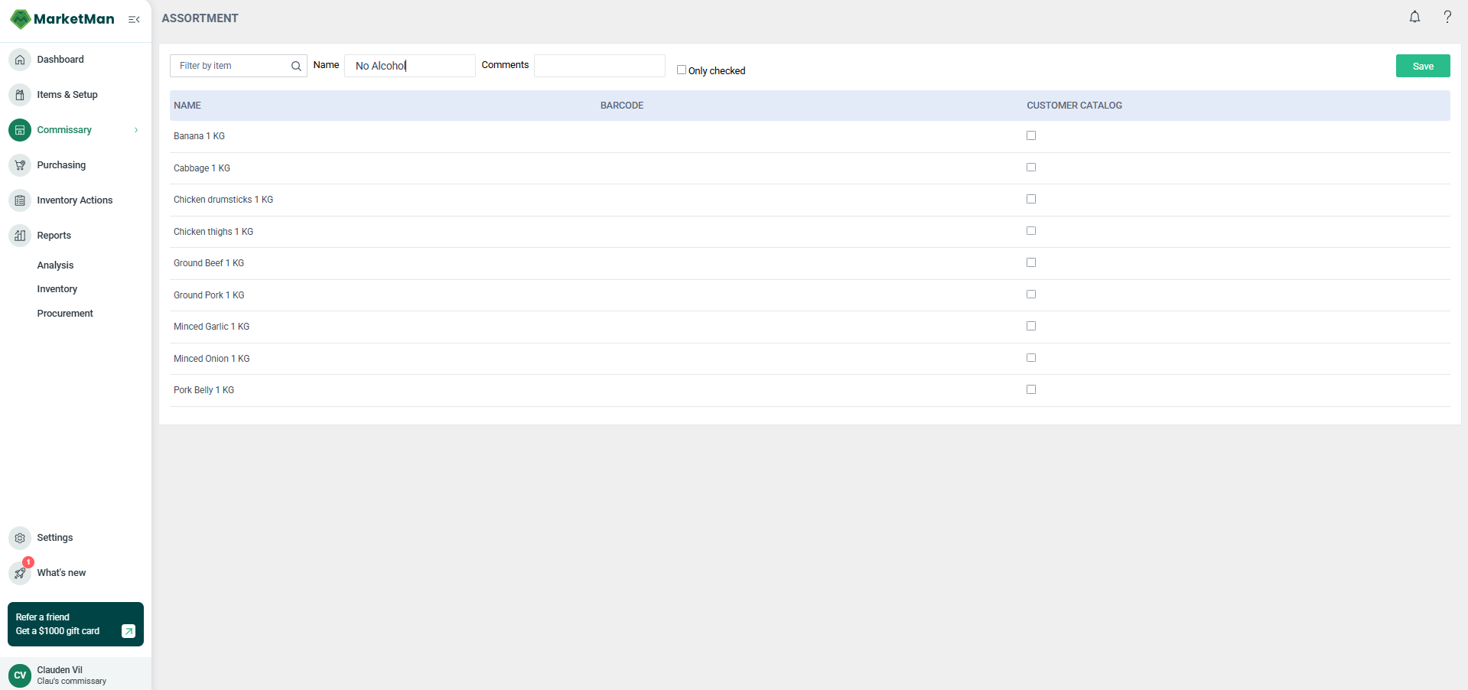1468x690 pixels.
Task: Check Pork Belly 1 KG catalog checkbox
Action: [x=1030, y=389]
